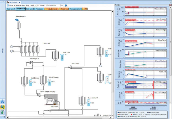Viewport: 172px width, 119px height.
Task: Select the Brwn Stk Hd St tank
Action: coord(82,101)
